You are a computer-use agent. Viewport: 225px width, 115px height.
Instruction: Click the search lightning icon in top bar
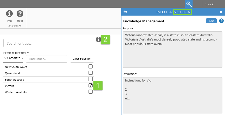point(189,4)
